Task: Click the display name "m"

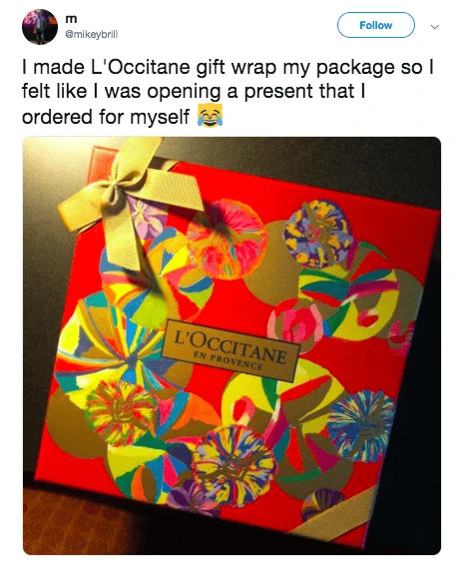Action: pos(71,20)
